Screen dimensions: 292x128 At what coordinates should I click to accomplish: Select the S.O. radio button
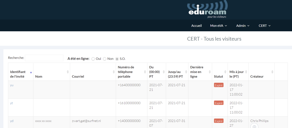point(117,59)
